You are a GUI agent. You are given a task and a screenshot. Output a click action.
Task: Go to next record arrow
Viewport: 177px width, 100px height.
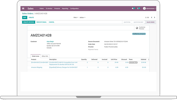tap(154, 17)
